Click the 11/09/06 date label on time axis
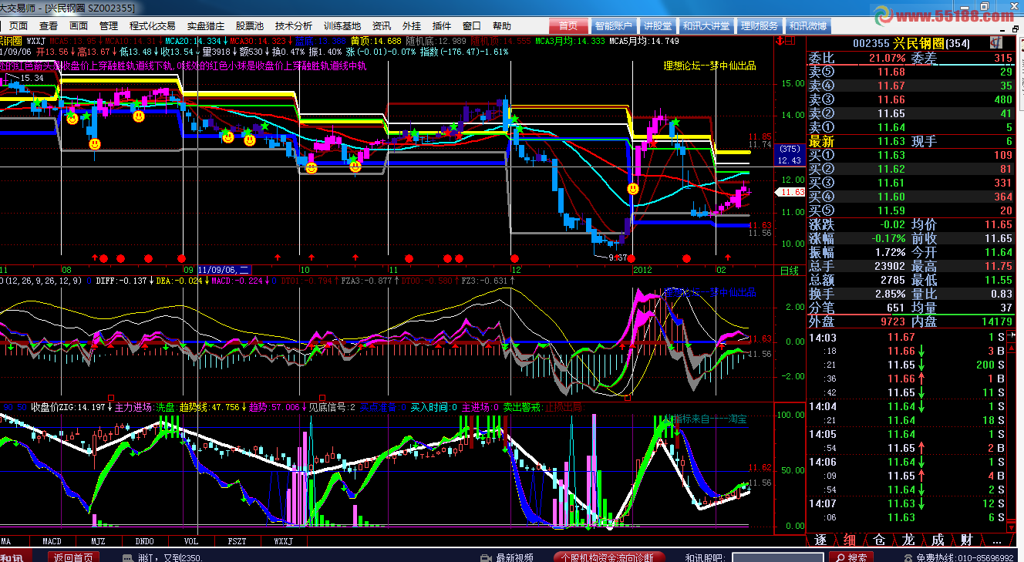The image size is (1024, 562). (x=224, y=270)
